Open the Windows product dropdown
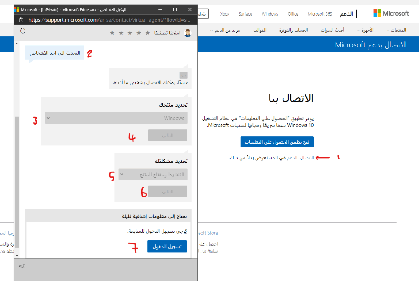Viewport: 419px width, 284px height. pos(116,118)
